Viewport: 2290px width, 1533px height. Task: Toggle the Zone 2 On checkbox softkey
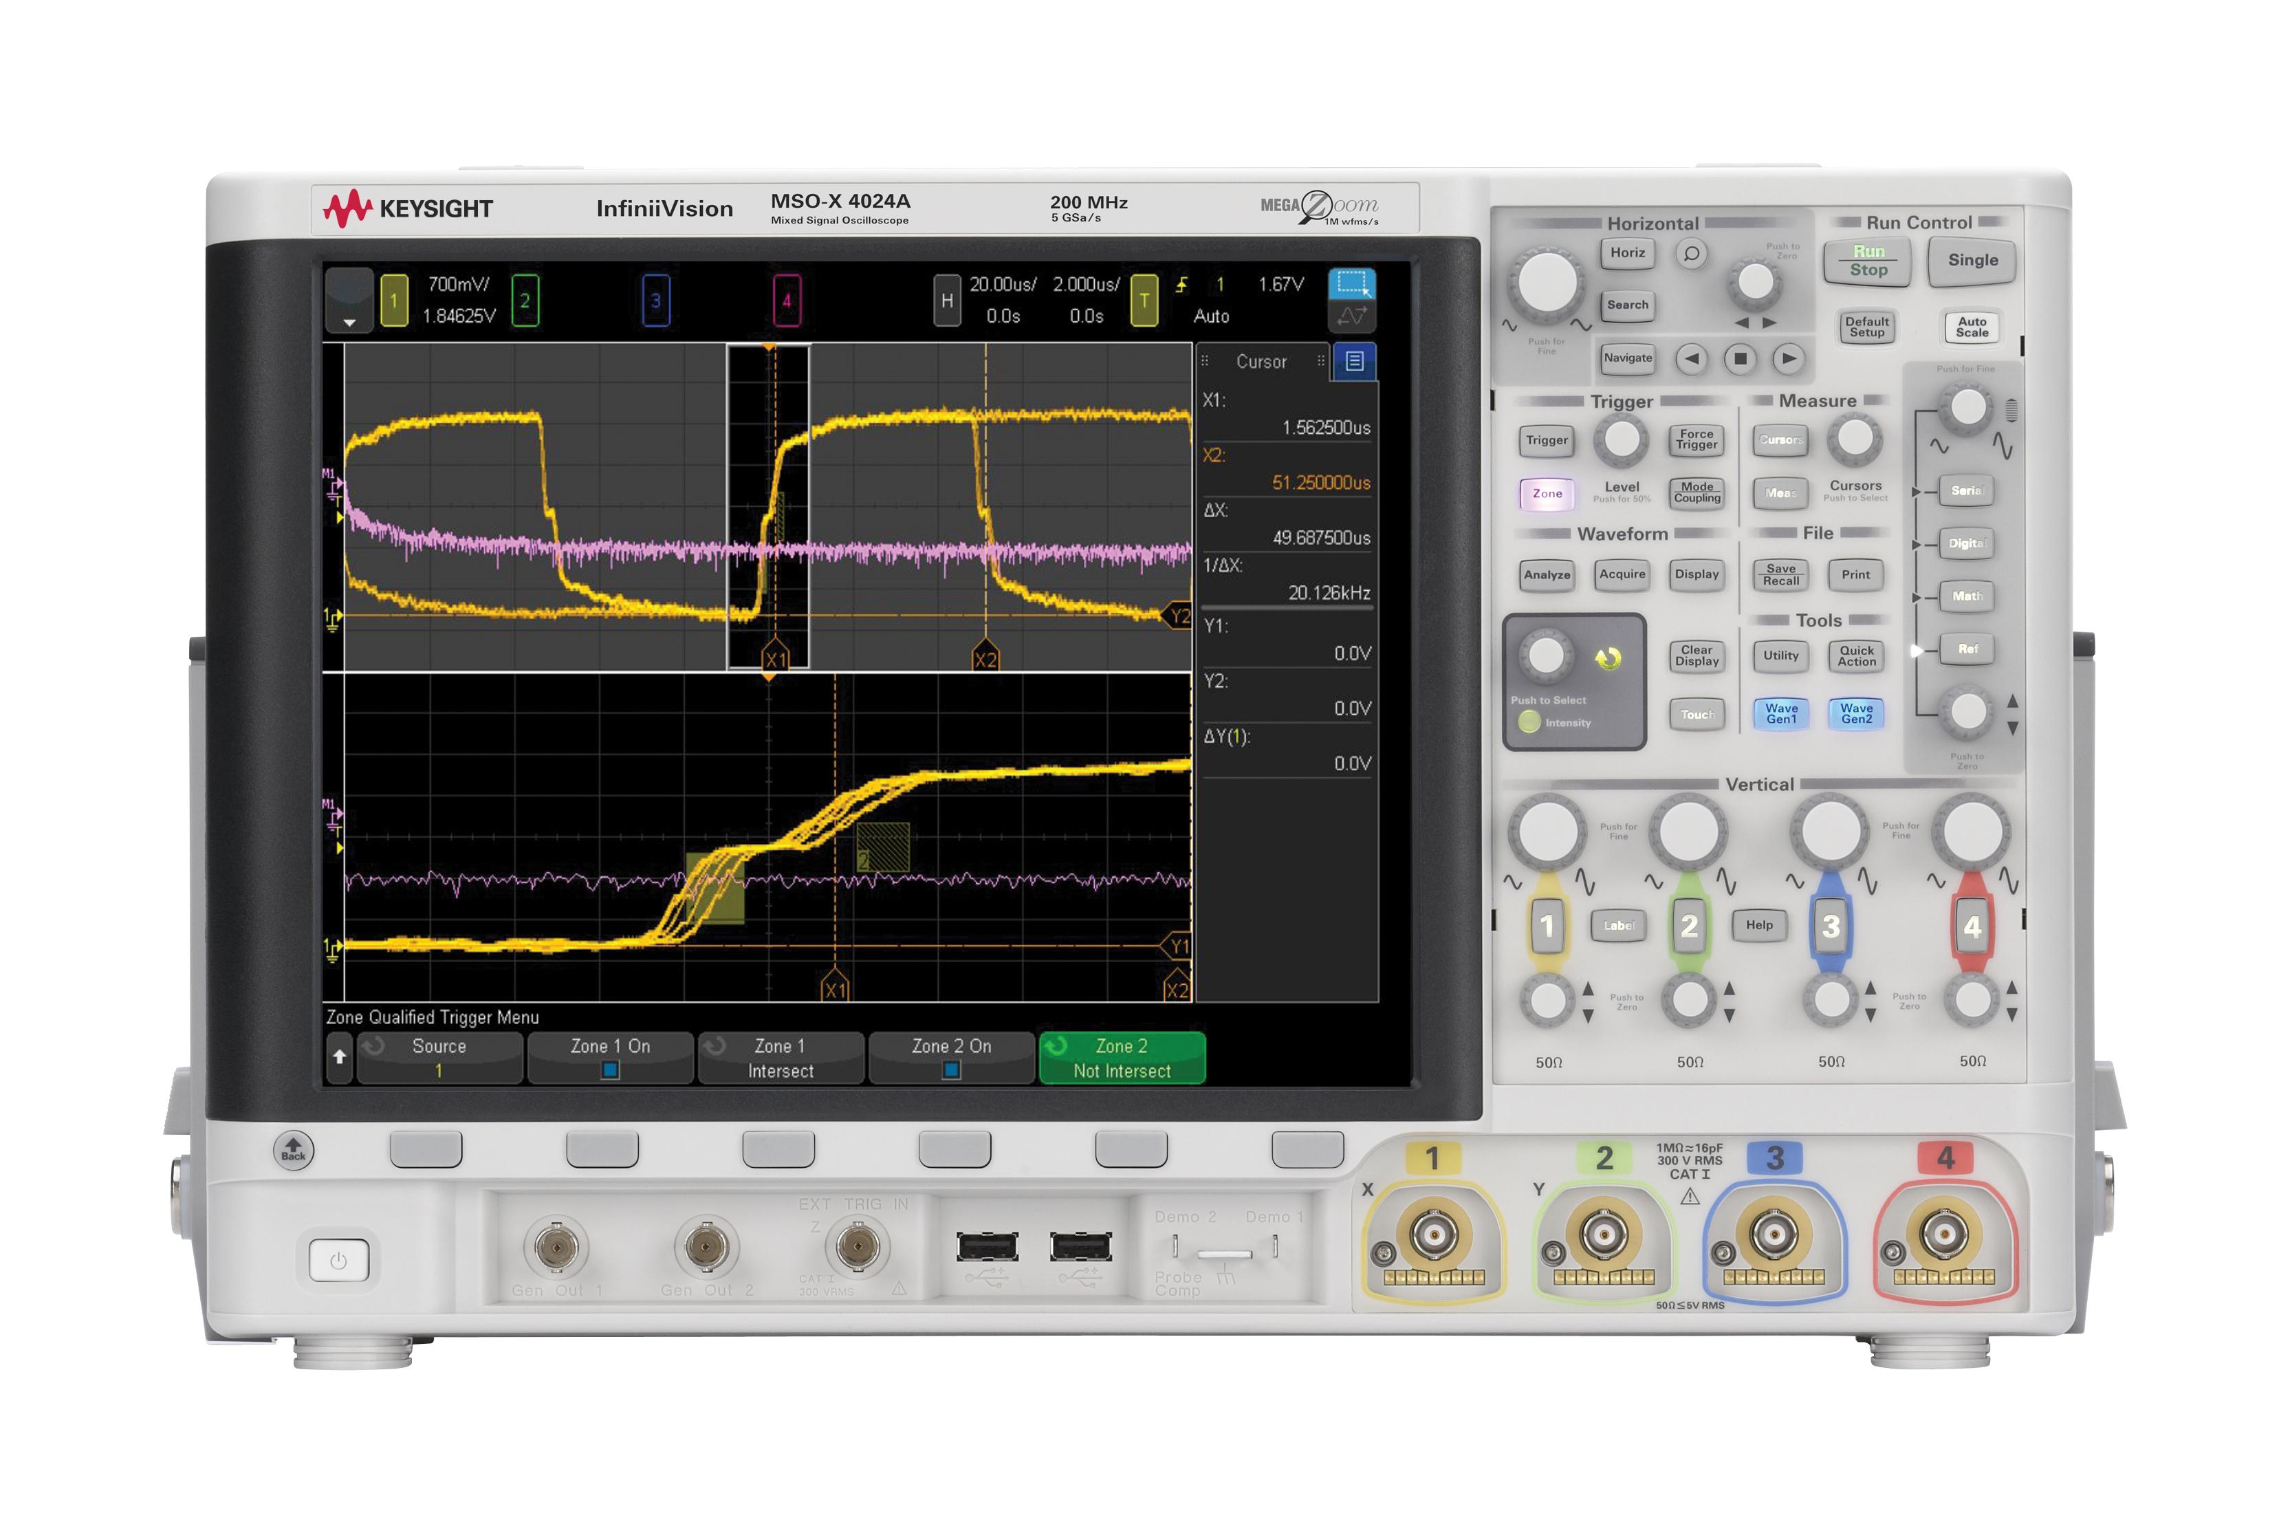pyautogui.click(x=951, y=1058)
